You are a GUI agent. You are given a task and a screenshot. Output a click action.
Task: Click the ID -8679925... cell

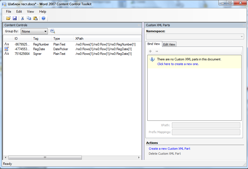[22, 44]
